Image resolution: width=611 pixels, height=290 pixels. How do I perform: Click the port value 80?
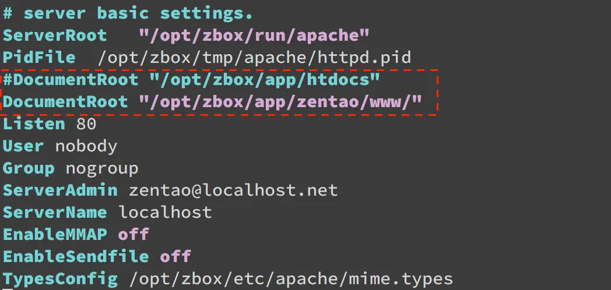point(86,124)
